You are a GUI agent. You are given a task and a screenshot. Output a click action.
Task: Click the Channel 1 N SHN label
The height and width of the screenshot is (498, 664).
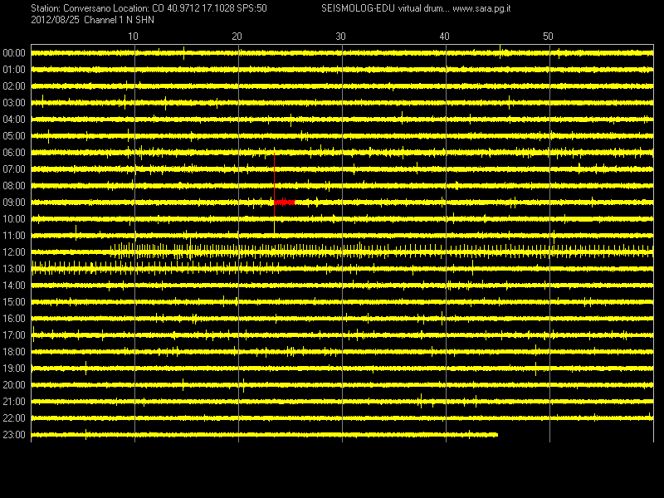tap(119, 20)
